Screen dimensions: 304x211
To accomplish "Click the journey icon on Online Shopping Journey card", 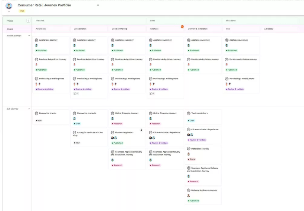I will (x=112, y=113).
